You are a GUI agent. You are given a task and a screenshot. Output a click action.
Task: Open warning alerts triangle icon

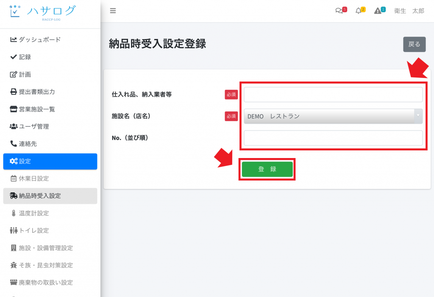[x=379, y=11]
